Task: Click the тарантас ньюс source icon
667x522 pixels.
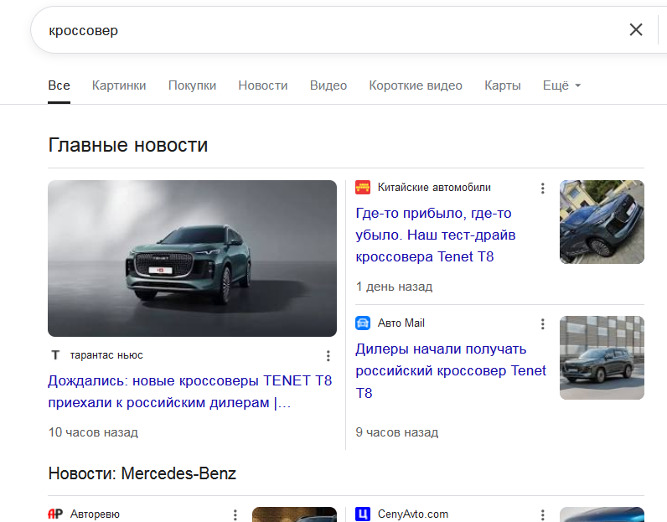Action: [55, 355]
